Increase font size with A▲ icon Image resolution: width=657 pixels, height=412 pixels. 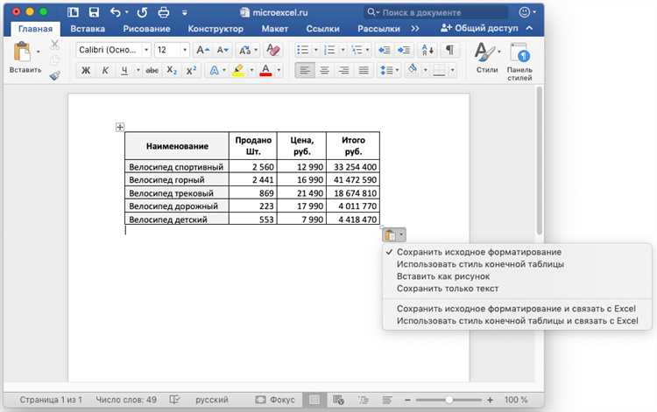[x=203, y=50]
